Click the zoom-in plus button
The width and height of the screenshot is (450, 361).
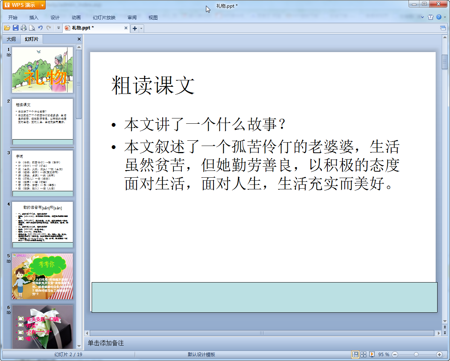pyautogui.click(x=439, y=355)
